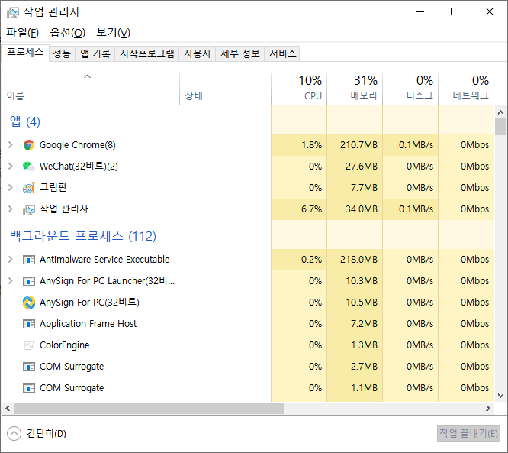Click the Application Frame Host icon
The image size is (508, 453).
coord(29,324)
